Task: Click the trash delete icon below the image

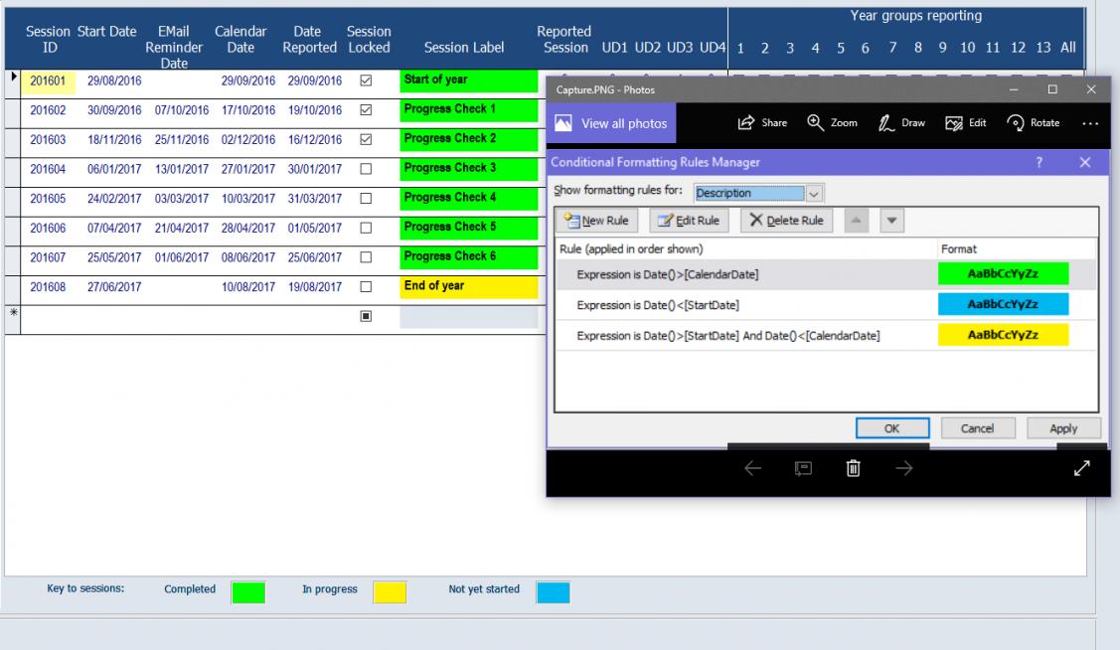Action: coord(851,466)
